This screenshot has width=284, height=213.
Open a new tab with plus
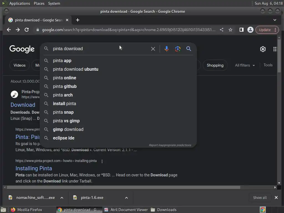pos(78,20)
